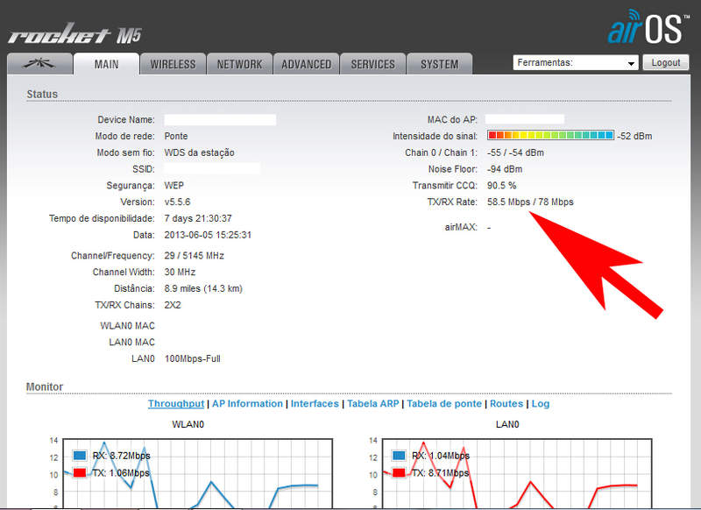
Task: Click the '2X2' chains value
Action: (173, 305)
